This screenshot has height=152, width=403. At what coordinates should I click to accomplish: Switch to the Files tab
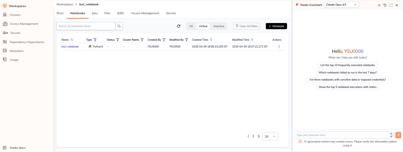pyautogui.click(x=107, y=13)
